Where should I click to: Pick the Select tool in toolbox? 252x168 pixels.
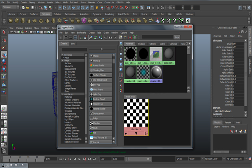4,32
